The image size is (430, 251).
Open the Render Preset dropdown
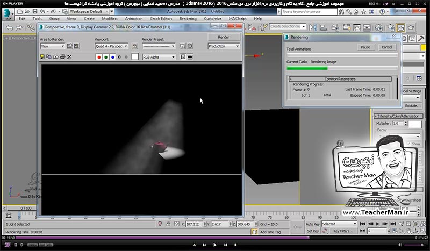(159, 46)
